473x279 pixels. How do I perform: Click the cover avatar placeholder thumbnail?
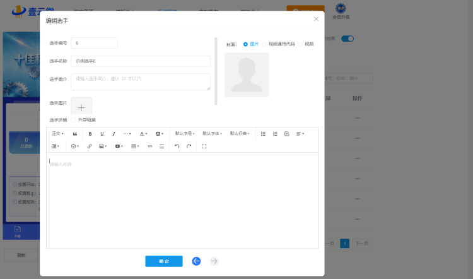[247, 75]
